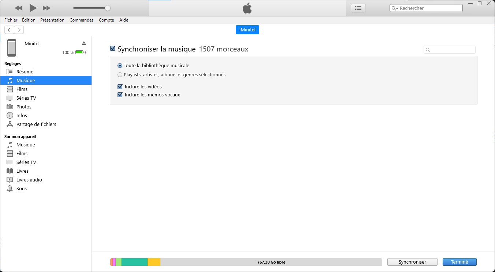Click the previous track rewind icon
This screenshot has height=272, width=495.
(19, 8)
